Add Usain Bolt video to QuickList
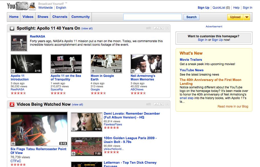This screenshot has width=260, height=167. [73, 153]
